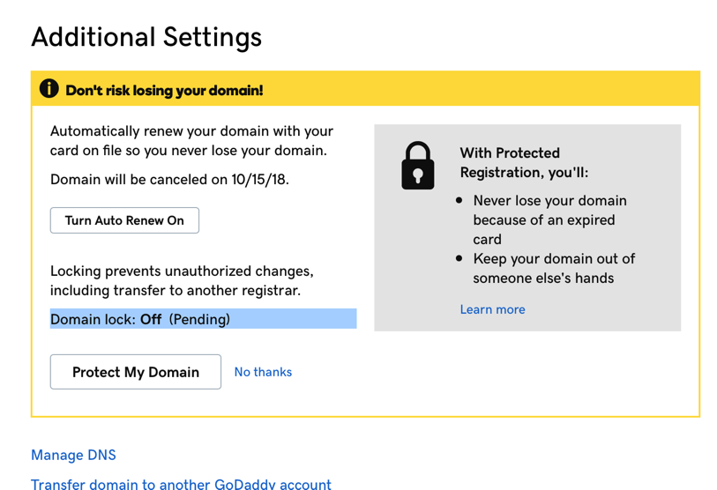
Task: Go to Manage DNS
Action: tap(73, 455)
